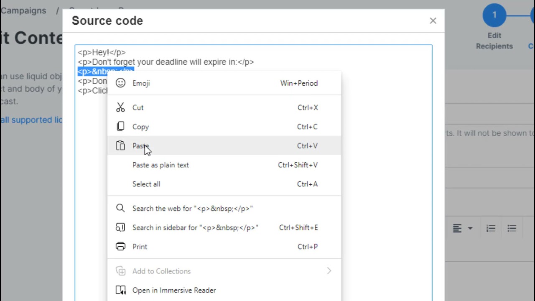Screen dimensions: 535x301
Task: Click the numbered list icon
Action: [491, 228]
